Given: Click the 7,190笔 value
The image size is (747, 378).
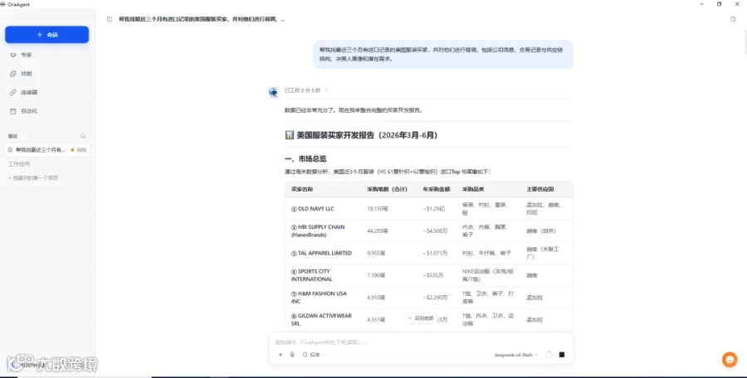Looking at the screenshot, I should [x=376, y=276].
